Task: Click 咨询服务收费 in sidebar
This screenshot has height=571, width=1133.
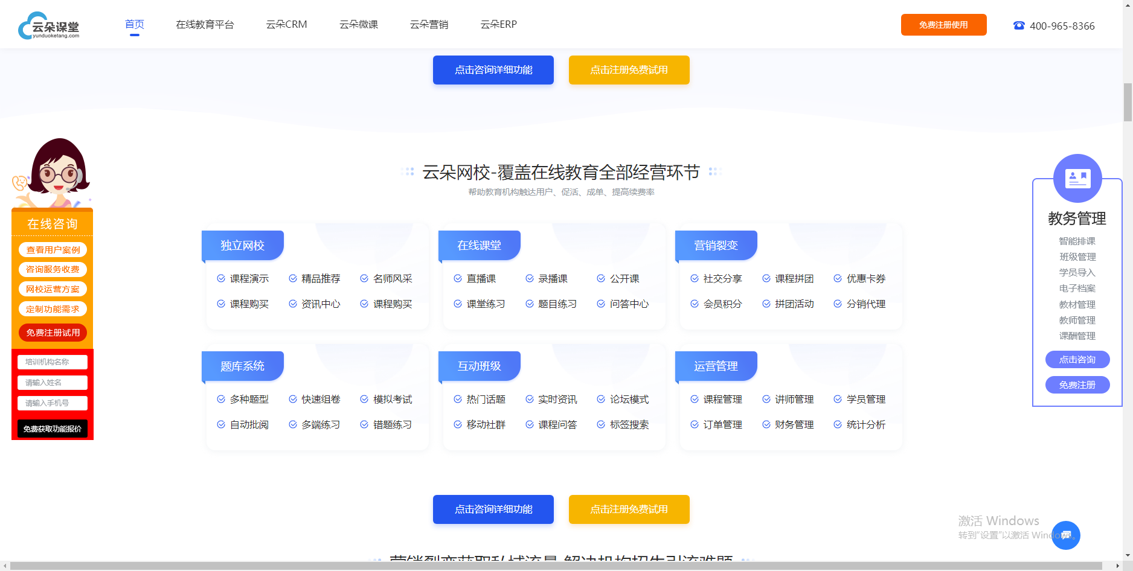Action: click(x=53, y=269)
